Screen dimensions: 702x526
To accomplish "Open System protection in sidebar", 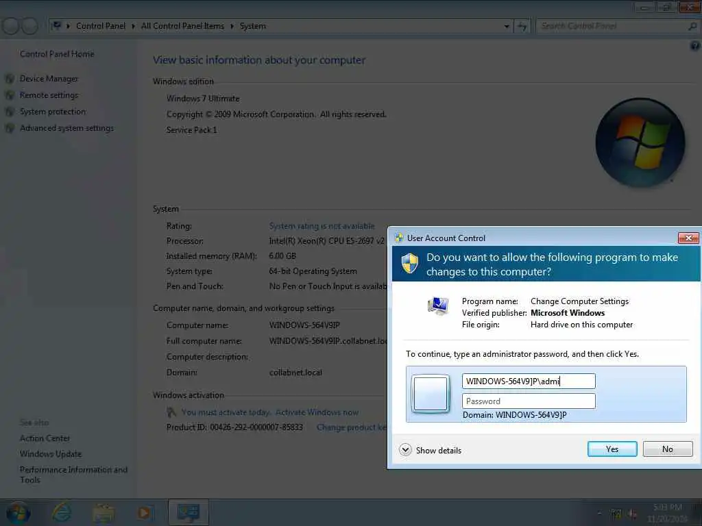I will 53,112.
